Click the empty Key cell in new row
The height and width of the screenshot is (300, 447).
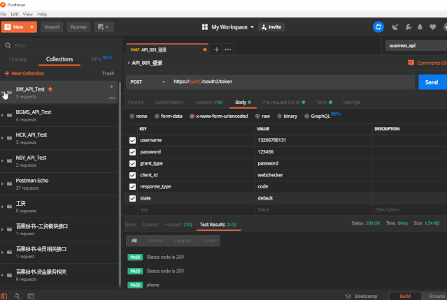(196, 210)
